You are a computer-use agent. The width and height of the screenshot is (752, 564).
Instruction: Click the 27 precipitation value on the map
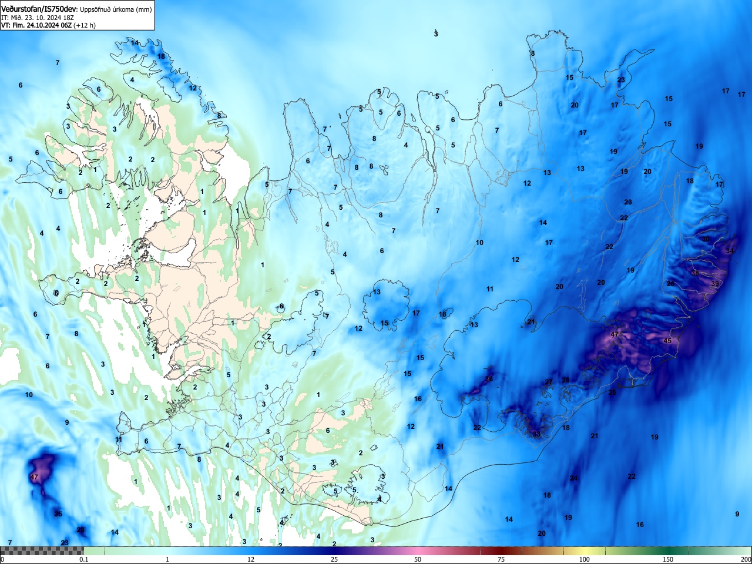[x=549, y=382]
